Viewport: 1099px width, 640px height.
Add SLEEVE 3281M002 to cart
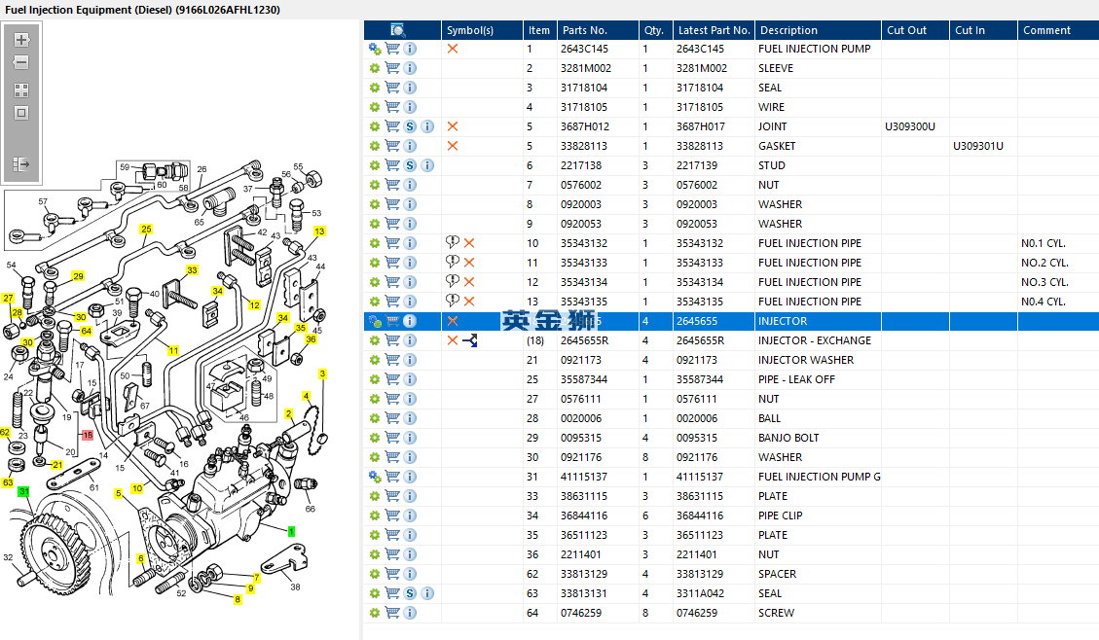tap(392, 68)
